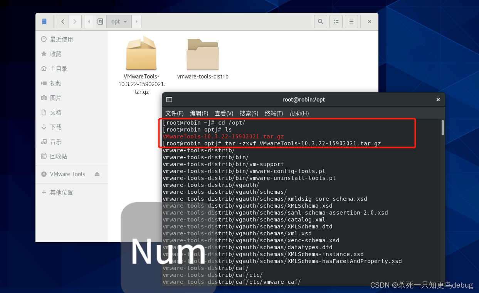The width and height of the screenshot is (479, 293).
Task: Click the terminal window icon in title bar
Action: click(169, 99)
